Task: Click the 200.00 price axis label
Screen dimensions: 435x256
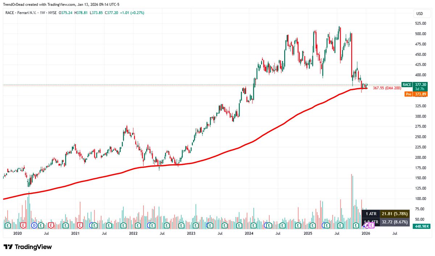Action: [x=420, y=158]
